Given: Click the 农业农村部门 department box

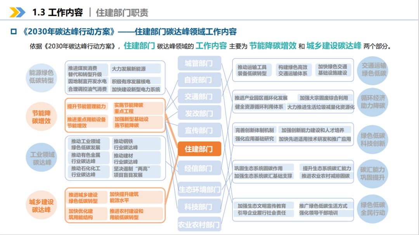Looking at the screenshot, I should pyautogui.click(x=199, y=224).
